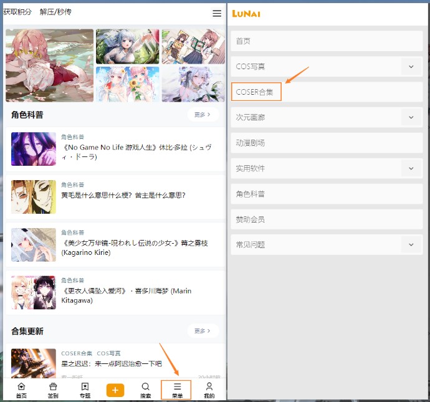The width and height of the screenshot is (430, 402).
Task: Click the LuNai logo
Action: coord(246,13)
